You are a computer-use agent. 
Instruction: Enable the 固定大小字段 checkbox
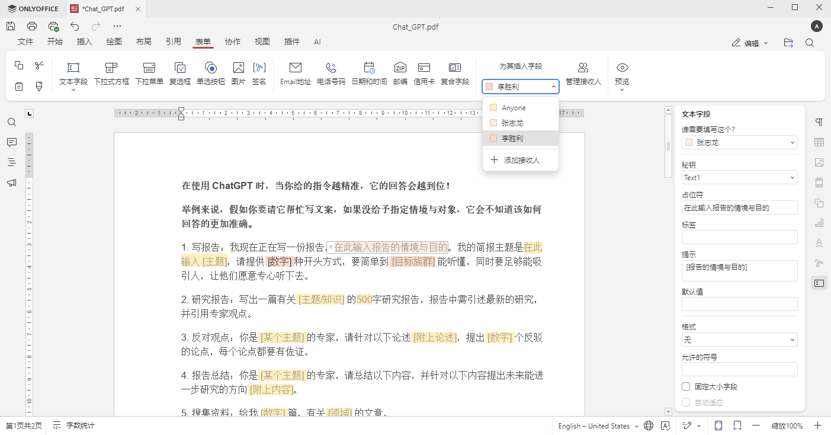pyautogui.click(x=685, y=386)
